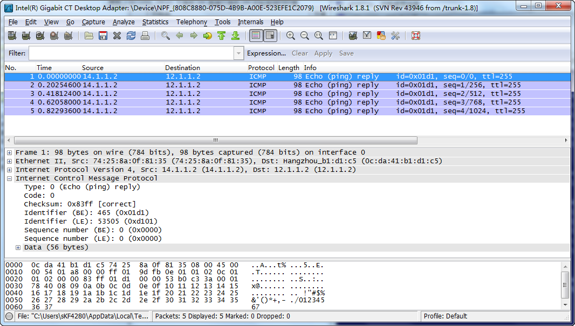The height and width of the screenshot is (326, 575).
Task: Open help via lifebuoy icon
Action: pos(415,36)
